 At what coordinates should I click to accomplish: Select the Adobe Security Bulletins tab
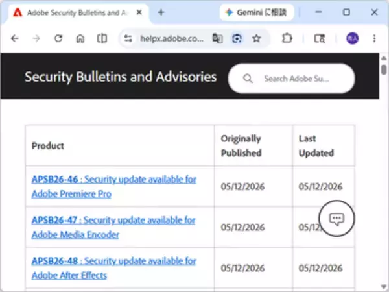[x=78, y=12]
